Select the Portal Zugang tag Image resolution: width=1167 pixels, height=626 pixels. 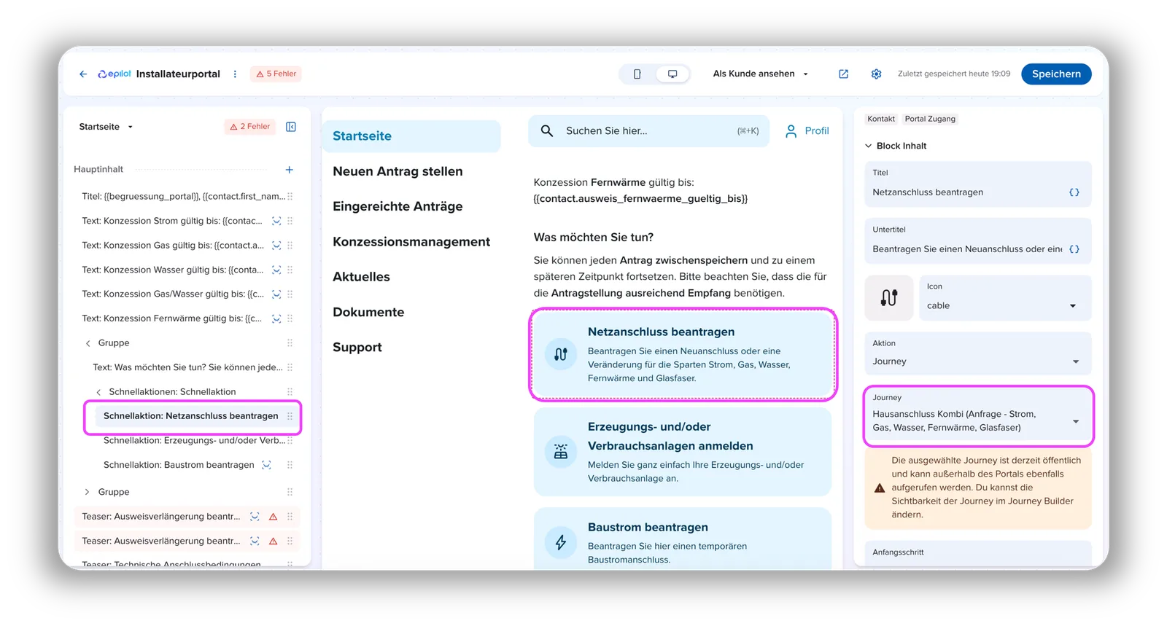coord(930,119)
